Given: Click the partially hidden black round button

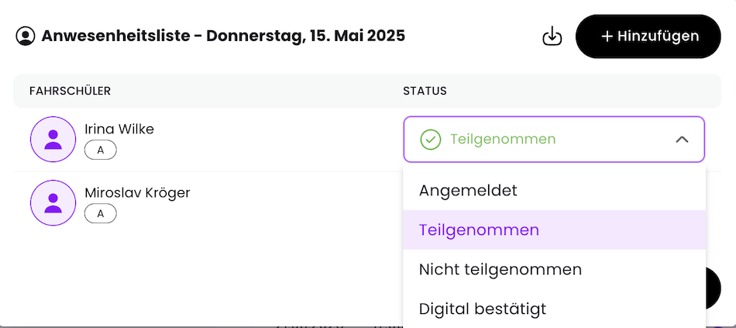Looking at the screenshot, I should [x=713, y=288].
